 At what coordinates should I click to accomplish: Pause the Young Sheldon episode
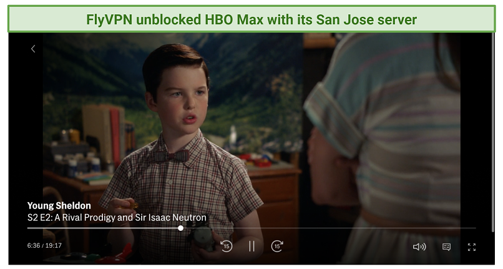(252, 247)
